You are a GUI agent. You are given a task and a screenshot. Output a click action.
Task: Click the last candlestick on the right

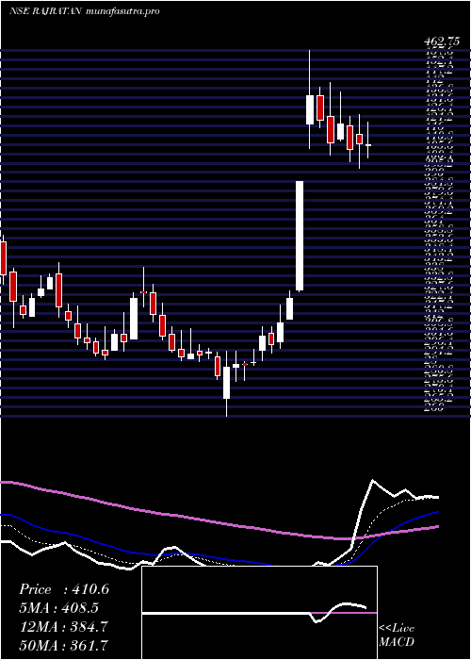pyautogui.click(x=368, y=145)
